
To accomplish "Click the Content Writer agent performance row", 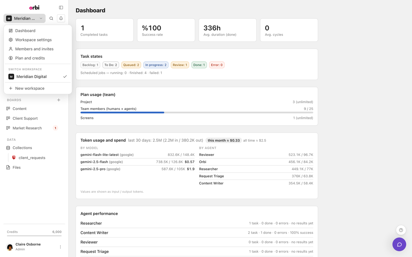I will click(x=197, y=233).
